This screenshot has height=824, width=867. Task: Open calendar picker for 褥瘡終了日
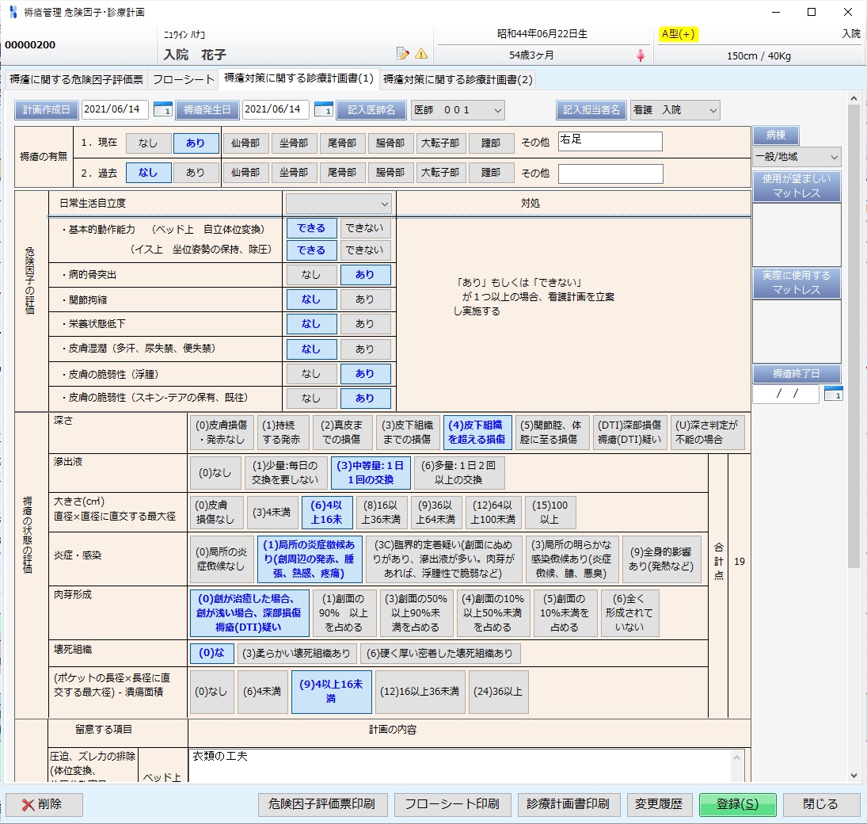[833, 393]
